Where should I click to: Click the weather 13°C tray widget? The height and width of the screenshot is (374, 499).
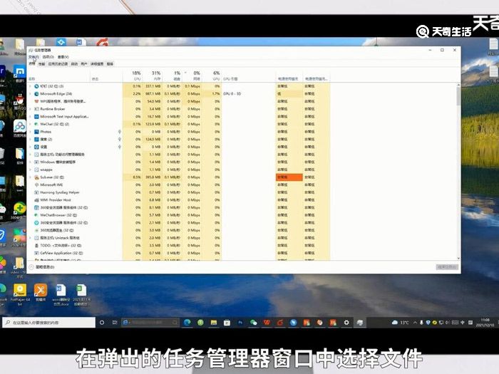[x=401, y=323]
